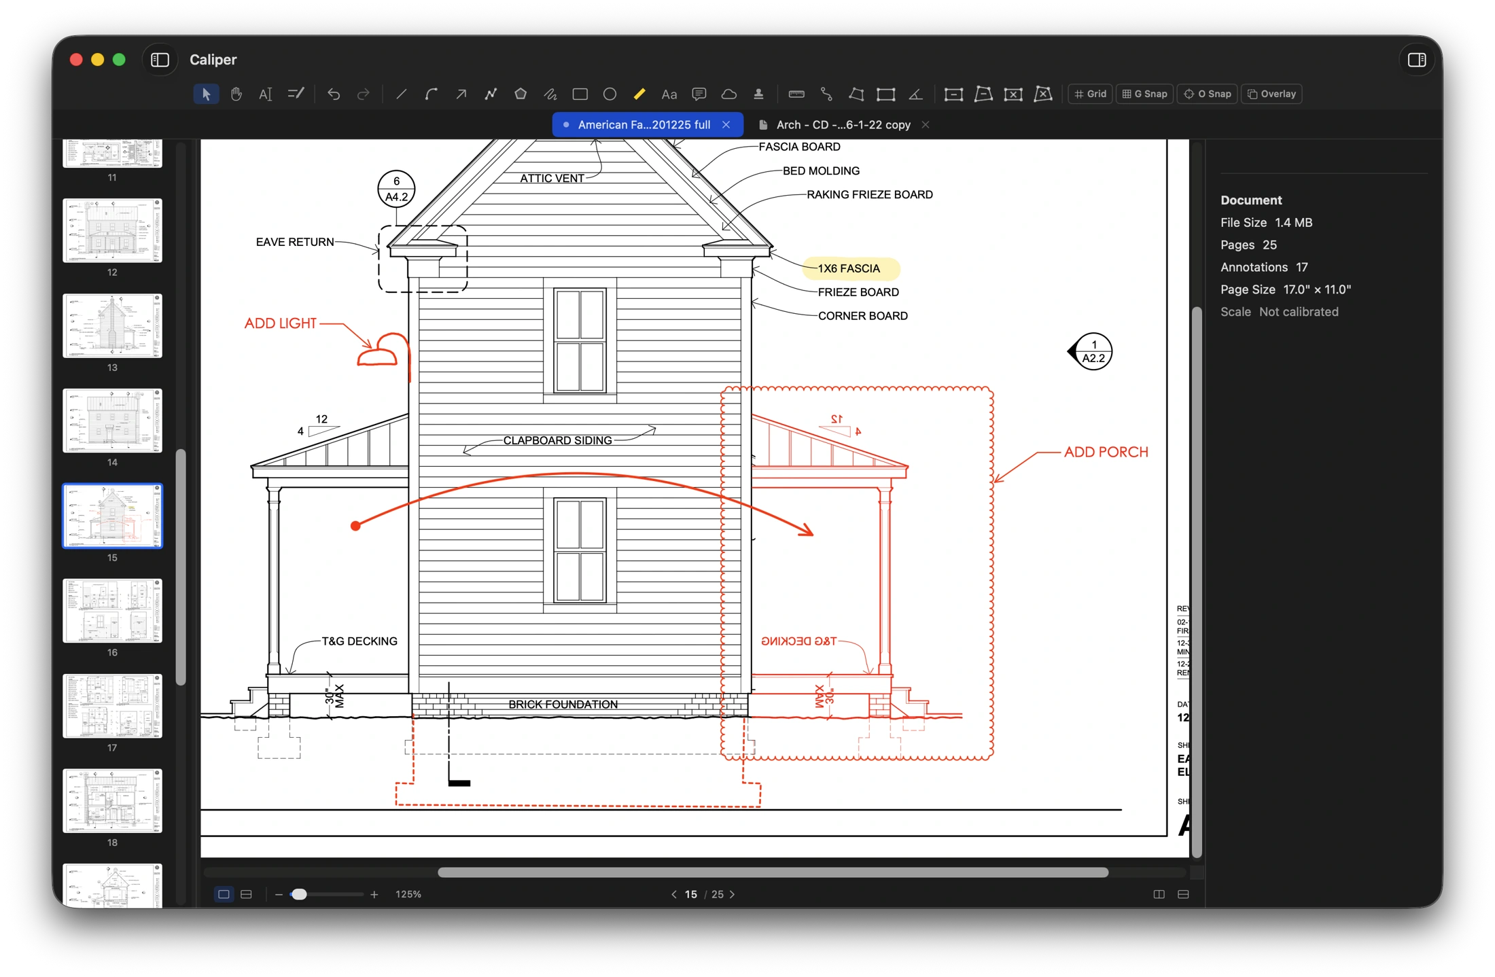The height and width of the screenshot is (977, 1495).
Task: Click the thumbnail sidebar scrollbar
Action: pos(181,567)
